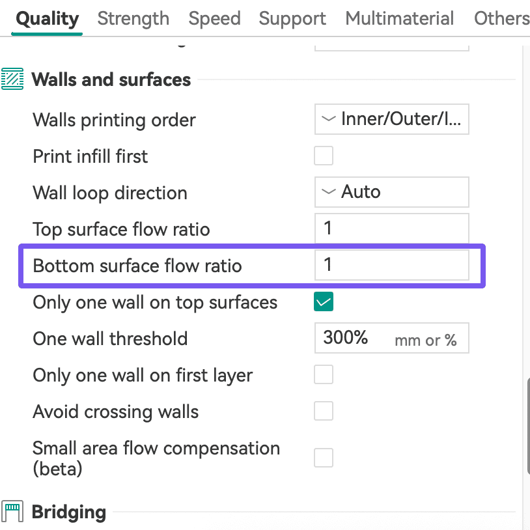The height and width of the screenshot is (530, 530).
Task: Click the Top surface flow ratio field
Action: [391, 229]
